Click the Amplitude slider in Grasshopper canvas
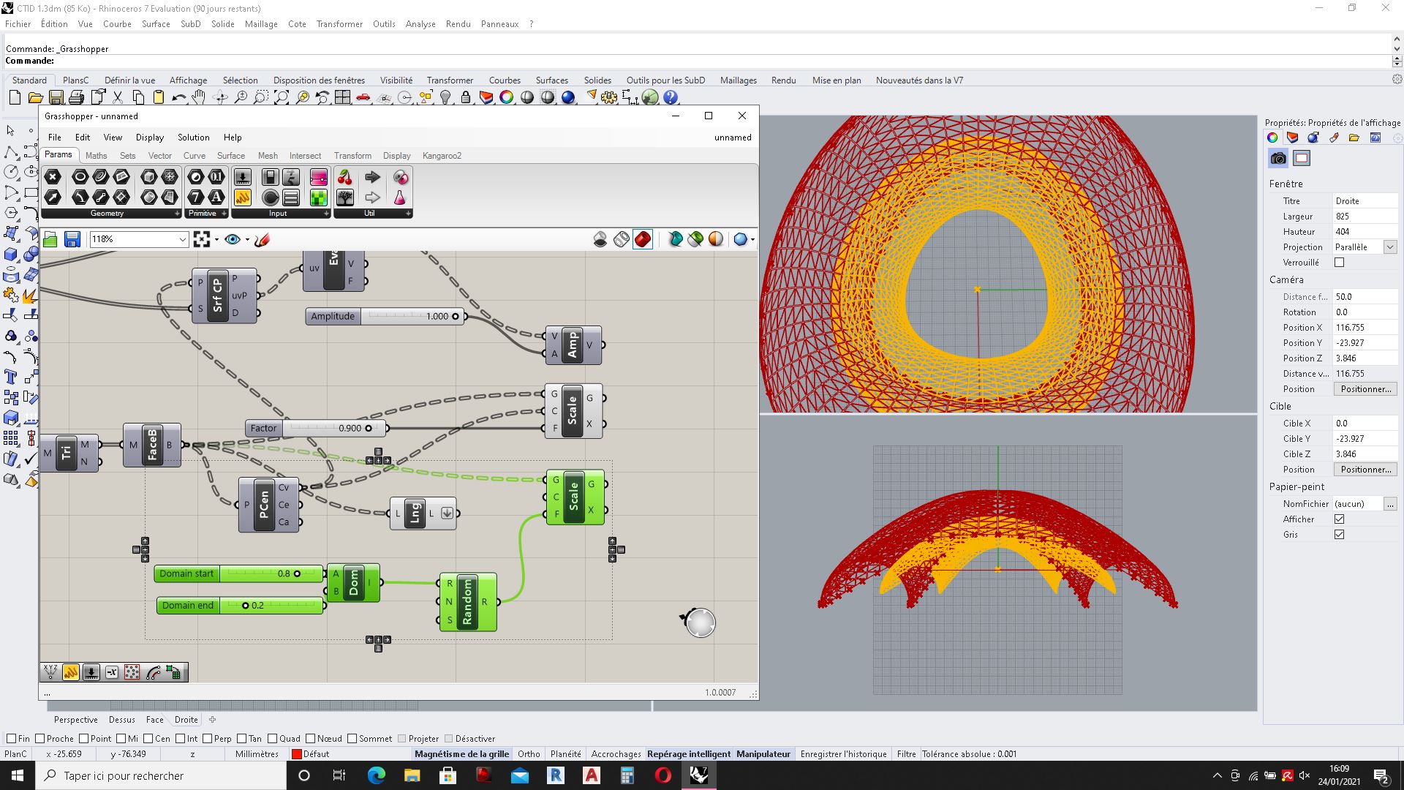This screenshot has width=1404, height=790. 385,317
